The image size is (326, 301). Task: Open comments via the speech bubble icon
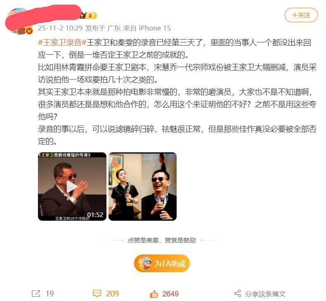pyautogui.click(x=97, y=294)
